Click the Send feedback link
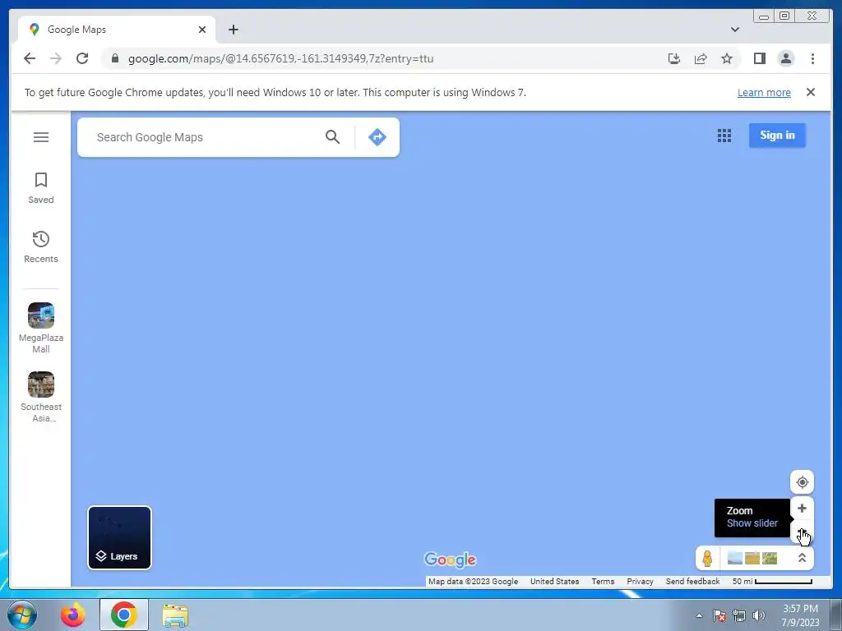The image size is (842, 631). point(692,582)
